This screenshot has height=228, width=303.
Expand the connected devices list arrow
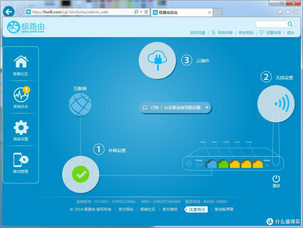(x=207, y=107)
